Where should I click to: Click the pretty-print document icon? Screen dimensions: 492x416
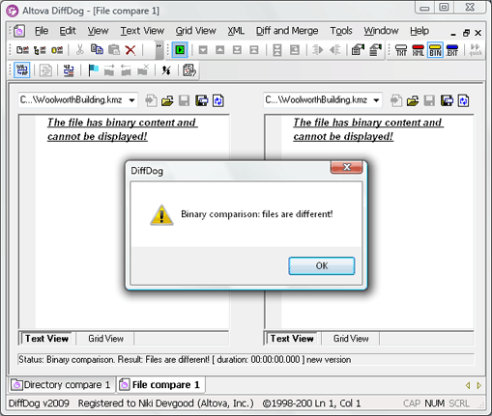45,70
